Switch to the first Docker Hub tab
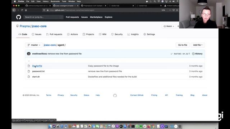 pos(121,6)
